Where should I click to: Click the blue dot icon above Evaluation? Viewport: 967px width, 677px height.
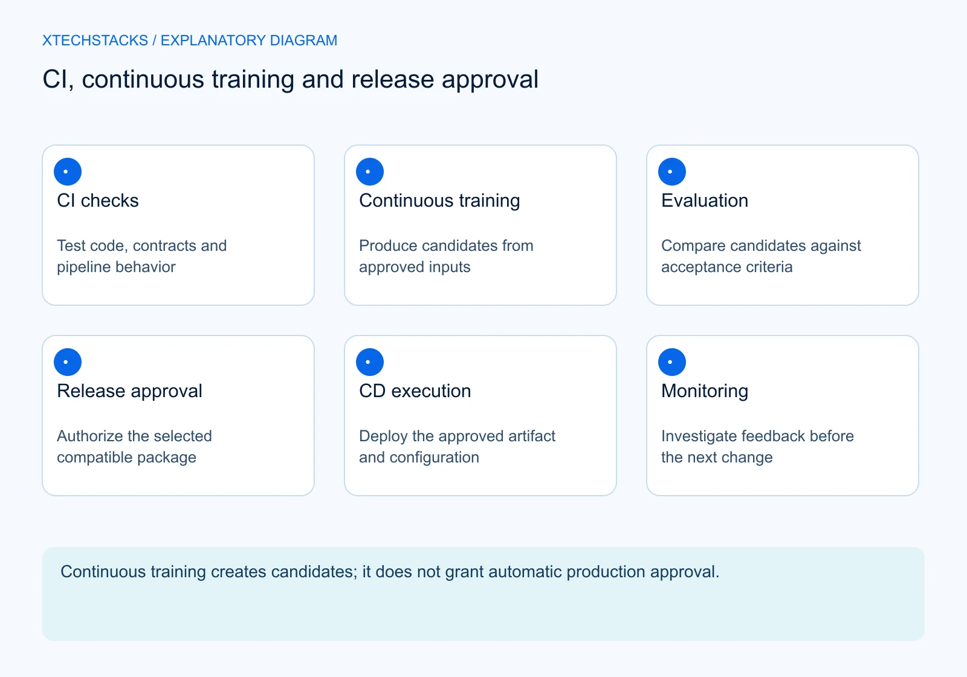tap(672, 172)
